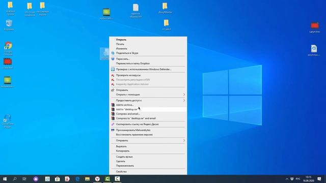Screen dimensions: 326x183
Task: Choose Переименовать in the context menu
Action: coord(148,166)
